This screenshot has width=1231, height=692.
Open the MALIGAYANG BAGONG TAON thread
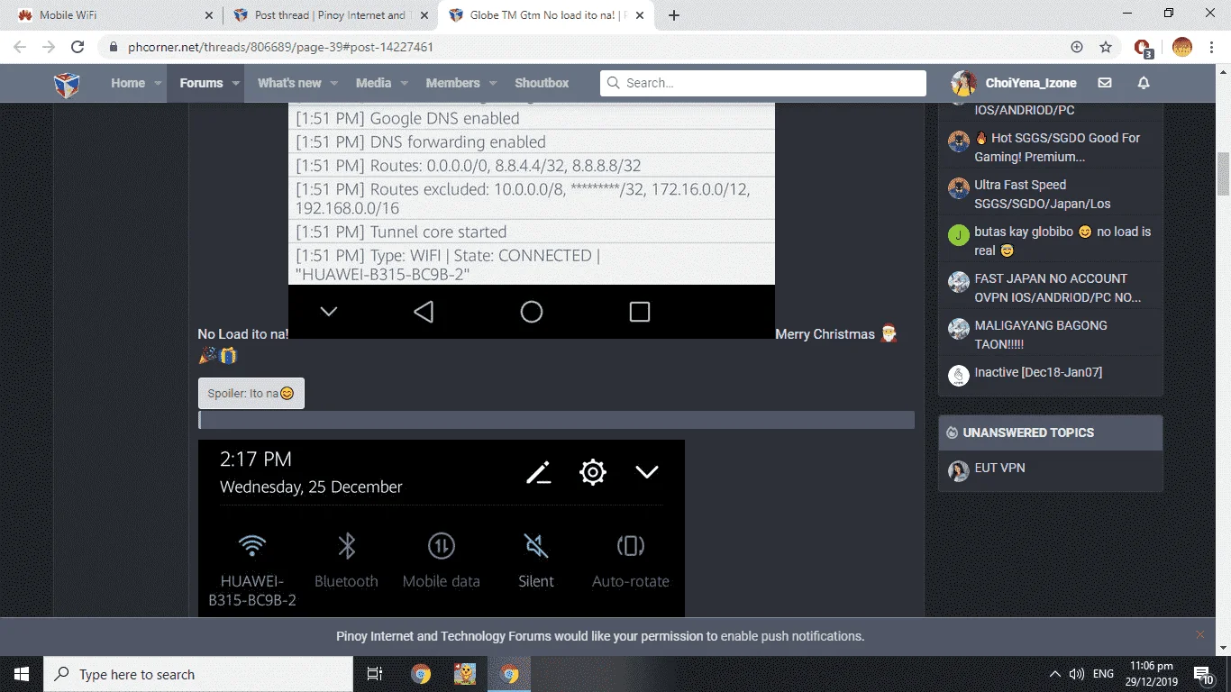pos(1041,334)
